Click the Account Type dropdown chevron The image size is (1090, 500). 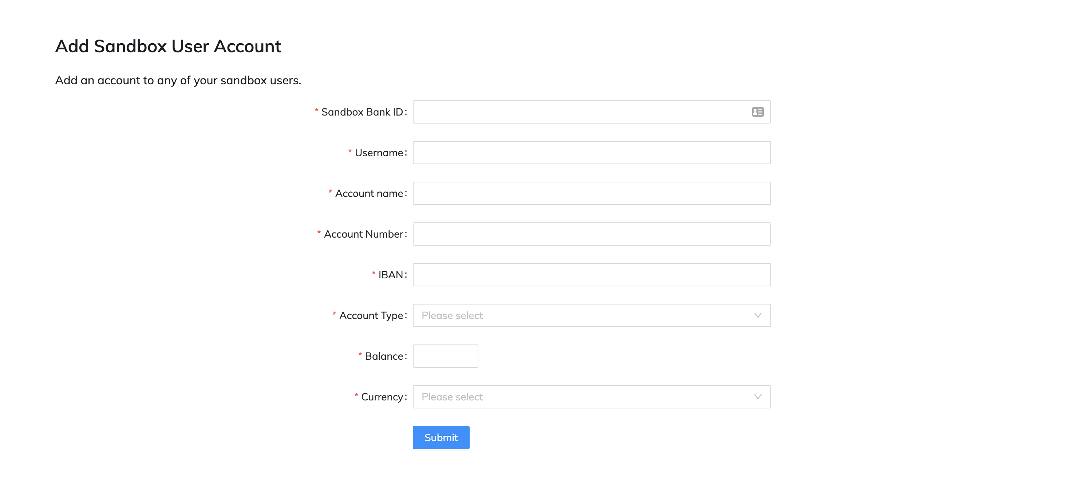[757, 315]
